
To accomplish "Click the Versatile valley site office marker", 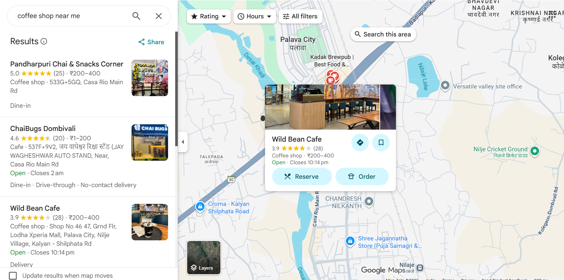I will [x=445, y=85].
